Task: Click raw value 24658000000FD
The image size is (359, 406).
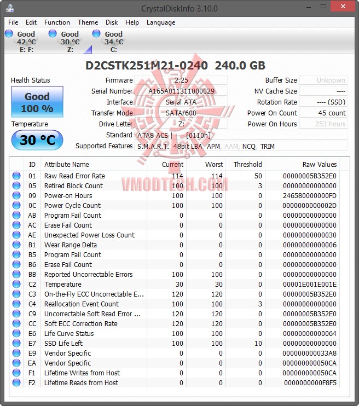Action: click(310, 196)
